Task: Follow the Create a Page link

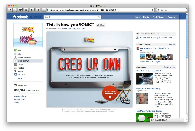Action: (20, 96)
